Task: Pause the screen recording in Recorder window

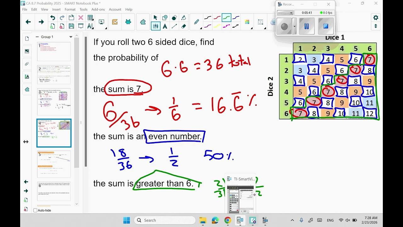Action: pyautogui.click(x=306, y=26)
